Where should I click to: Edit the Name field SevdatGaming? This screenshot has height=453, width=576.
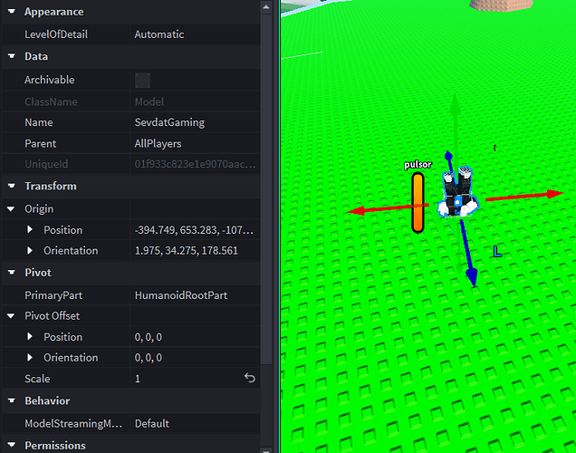click(195, 122)
